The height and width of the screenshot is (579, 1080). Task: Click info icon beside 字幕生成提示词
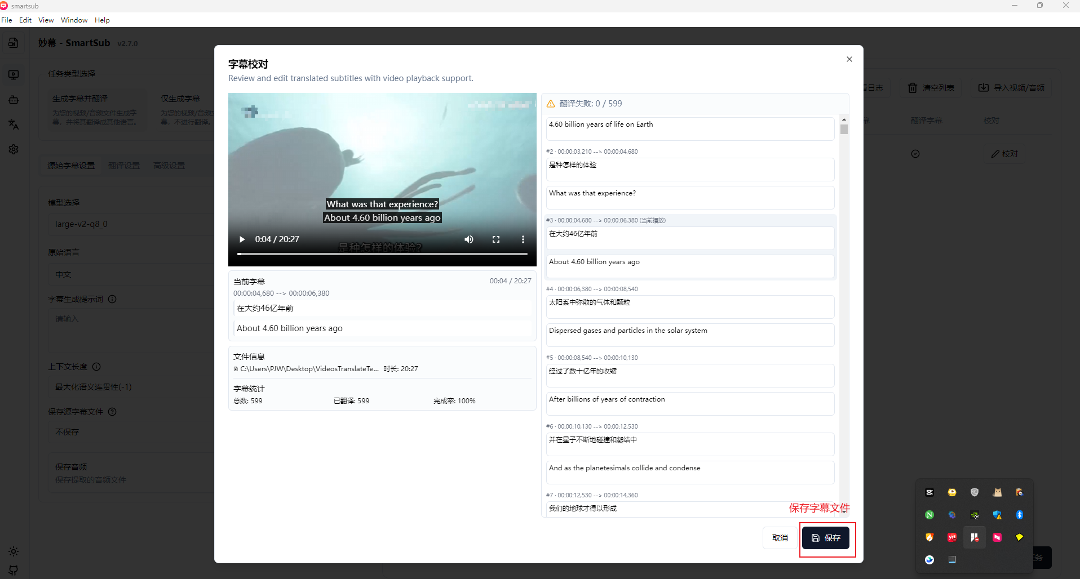tap(112, 299)
